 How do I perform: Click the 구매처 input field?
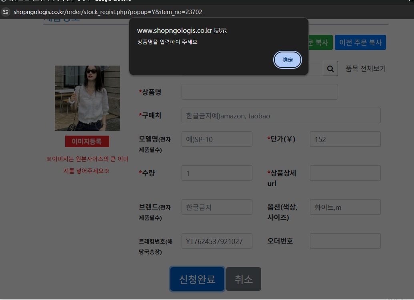(281, 116)
